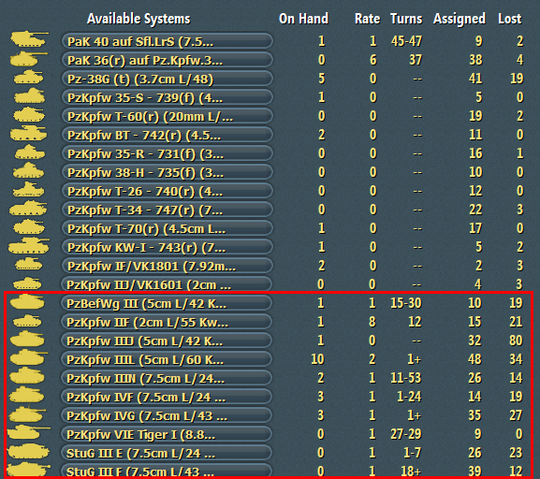The width and height of the screenshot is (540, 479).
Task: Pick the PzBefWg III (5cm L/42 button
Action: tap(167, 303)
